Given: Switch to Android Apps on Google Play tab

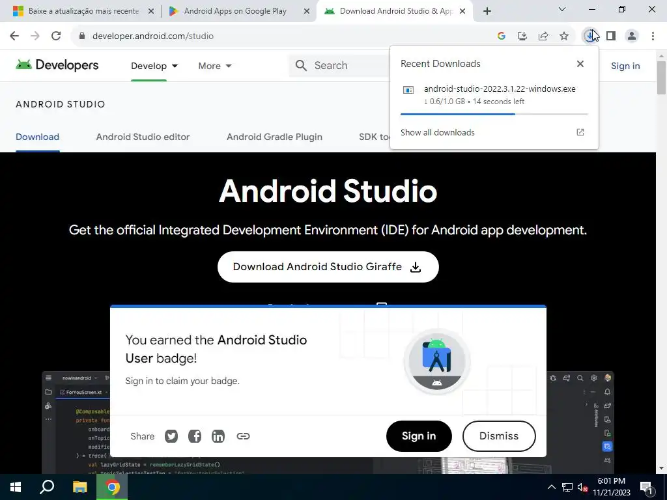Looking at the screenshot, I should coord(235,11).
